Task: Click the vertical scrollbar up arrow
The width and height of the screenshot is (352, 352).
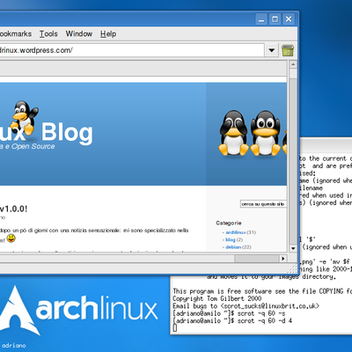Action: (293, 64)
